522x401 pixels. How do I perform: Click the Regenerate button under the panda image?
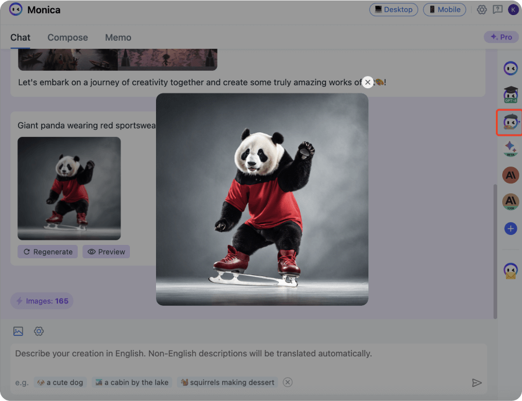[48, 251]
